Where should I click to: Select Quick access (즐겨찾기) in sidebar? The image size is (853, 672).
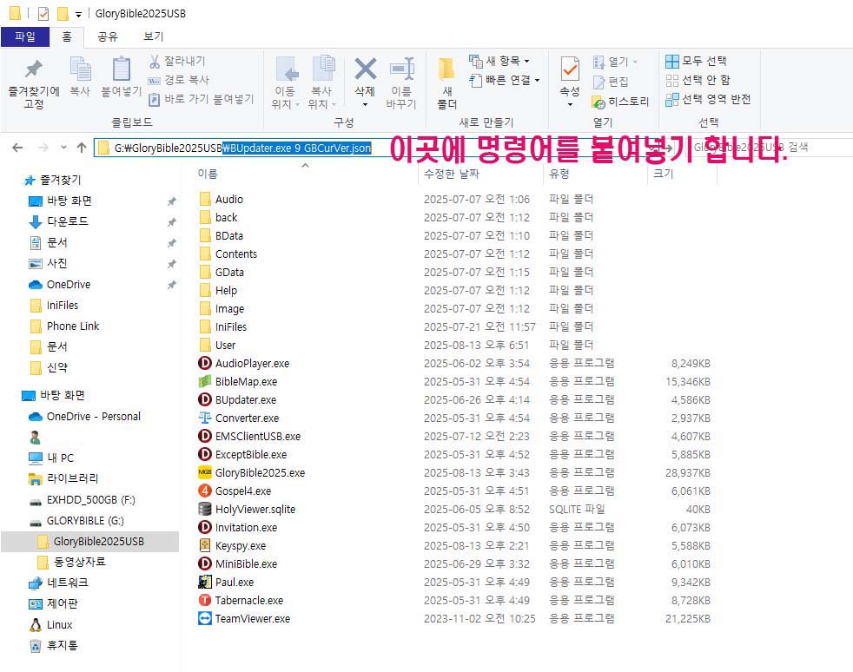pyautogui.click(x=53, y=180)
